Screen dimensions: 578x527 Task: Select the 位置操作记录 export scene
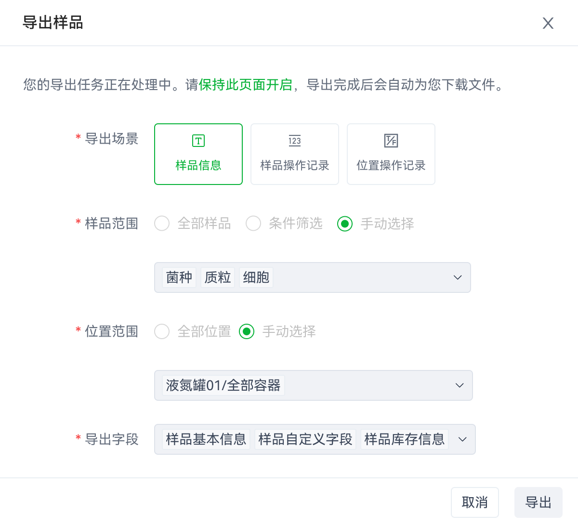391,154
